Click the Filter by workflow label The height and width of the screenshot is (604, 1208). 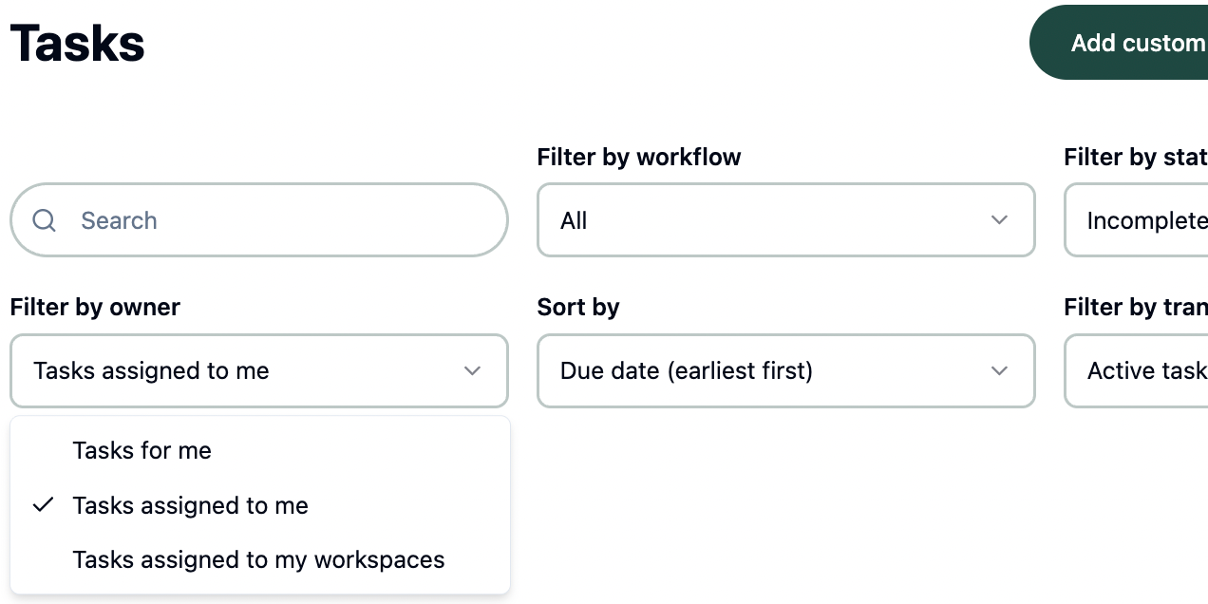point(639,157)
